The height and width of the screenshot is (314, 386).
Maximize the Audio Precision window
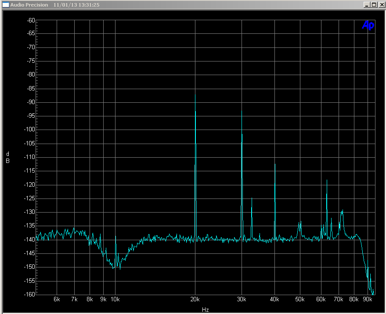[374, 5]
